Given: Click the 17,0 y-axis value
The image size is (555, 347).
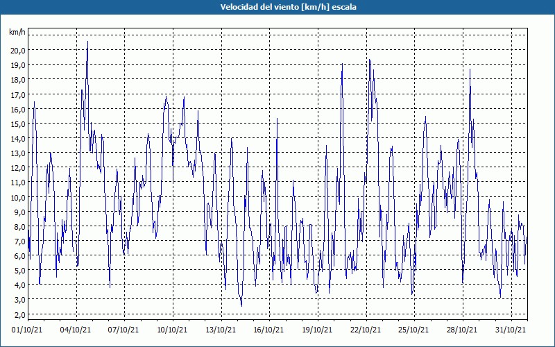Looking at the screenshot, I should (x=18, y=94).
